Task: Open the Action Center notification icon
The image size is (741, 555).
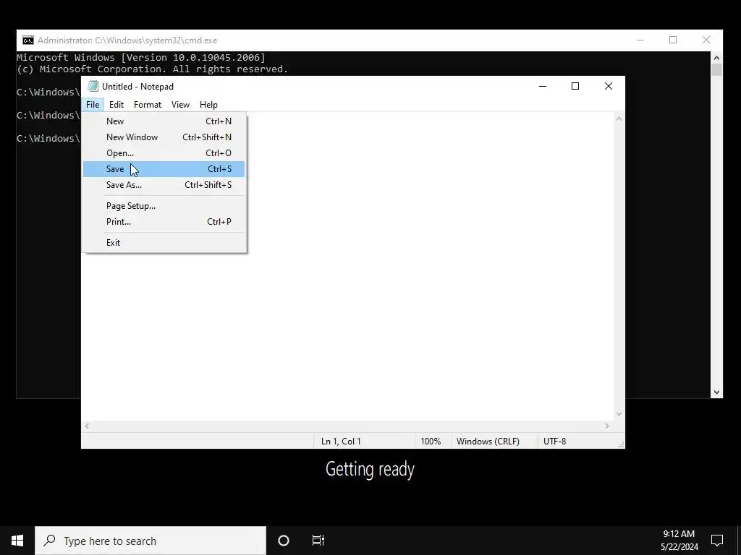Action: click(717, 541)
